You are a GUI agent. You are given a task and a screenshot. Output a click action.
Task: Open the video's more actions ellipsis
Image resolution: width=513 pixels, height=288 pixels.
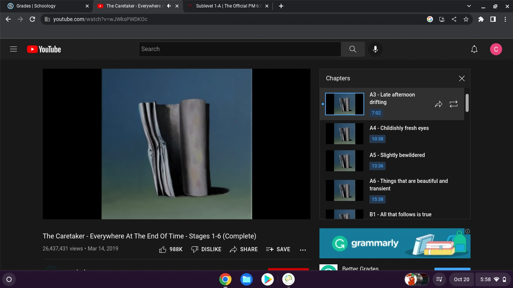tap(303, 249)
